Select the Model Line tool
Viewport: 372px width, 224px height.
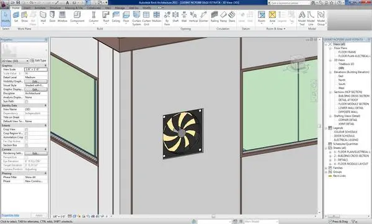coord(311,19)
